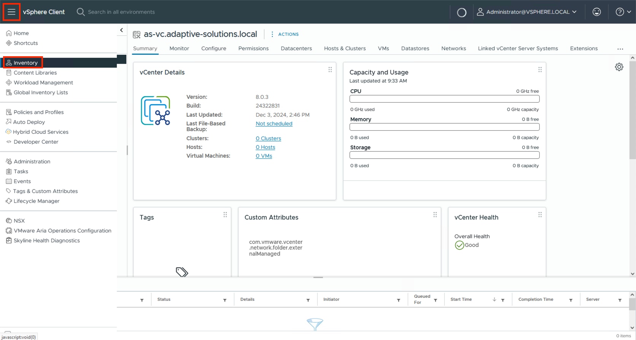Open Developer Center

point(32,142)
